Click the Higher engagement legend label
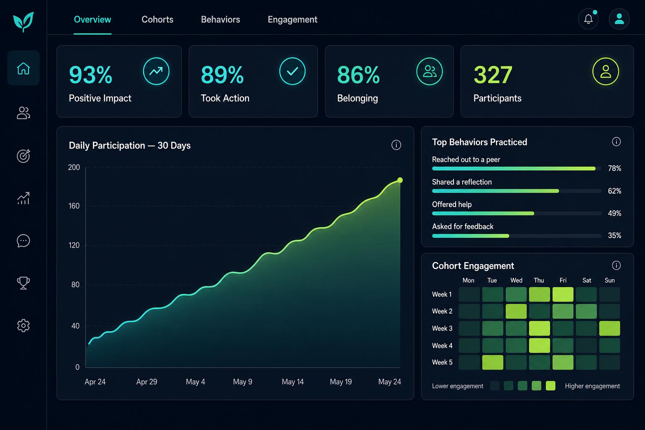The image size is (645, 430). point(593,386)
